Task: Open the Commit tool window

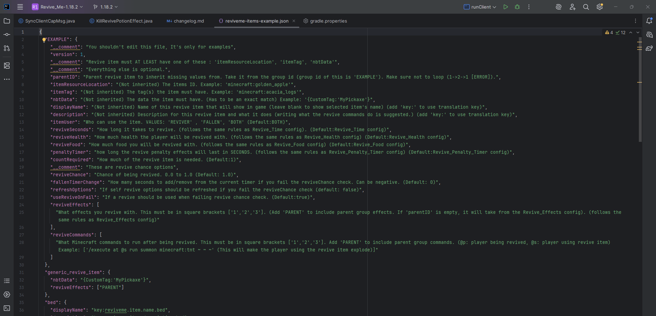Action: coord(7,35)
